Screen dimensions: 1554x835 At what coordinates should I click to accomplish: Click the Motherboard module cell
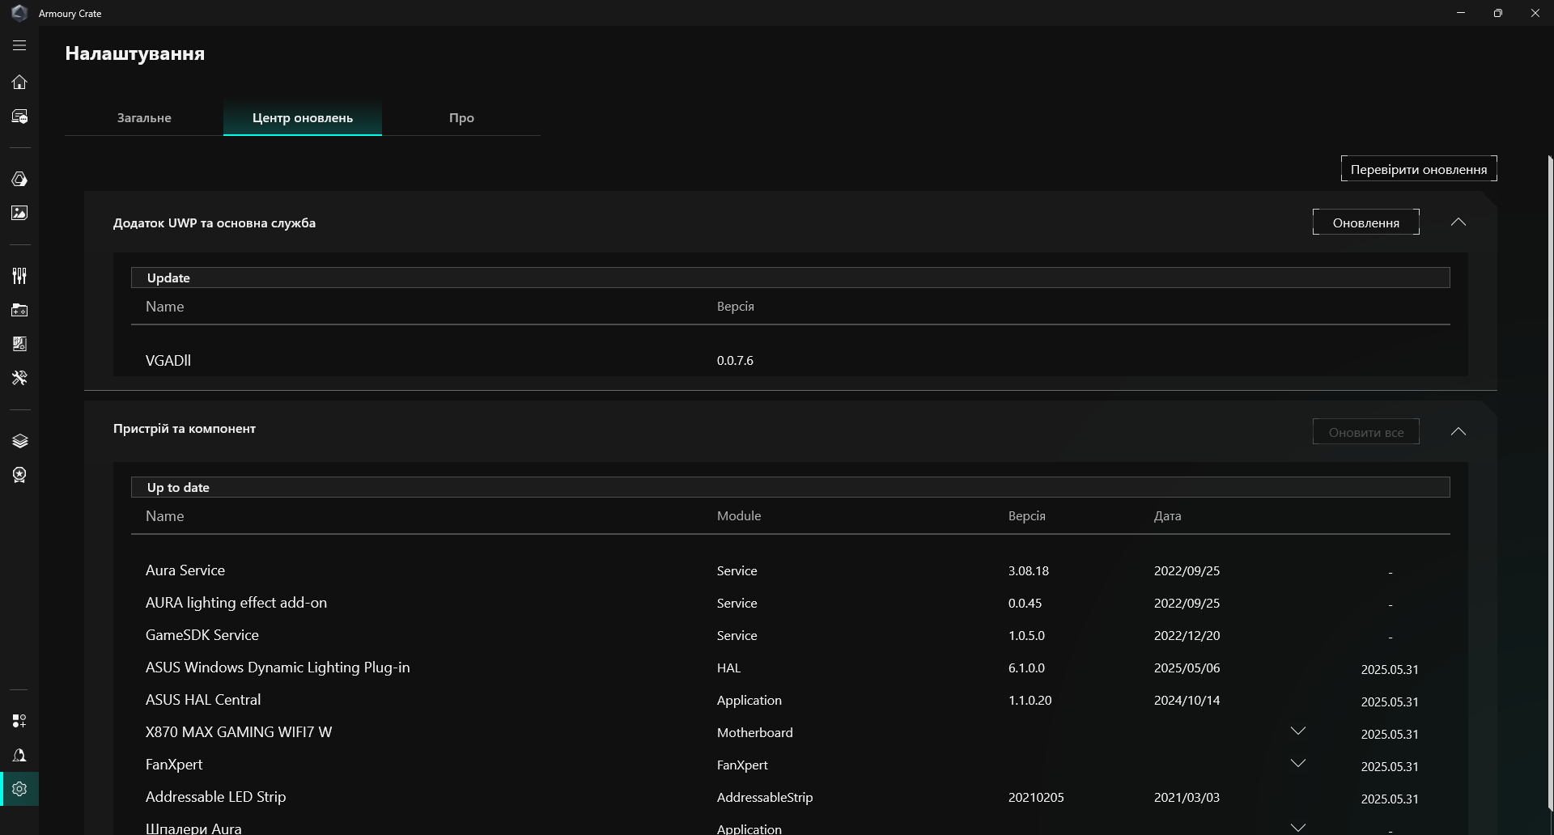tap(754, 733)
